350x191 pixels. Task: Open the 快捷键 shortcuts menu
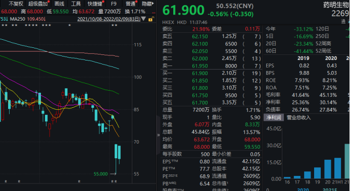pos(95,4)
